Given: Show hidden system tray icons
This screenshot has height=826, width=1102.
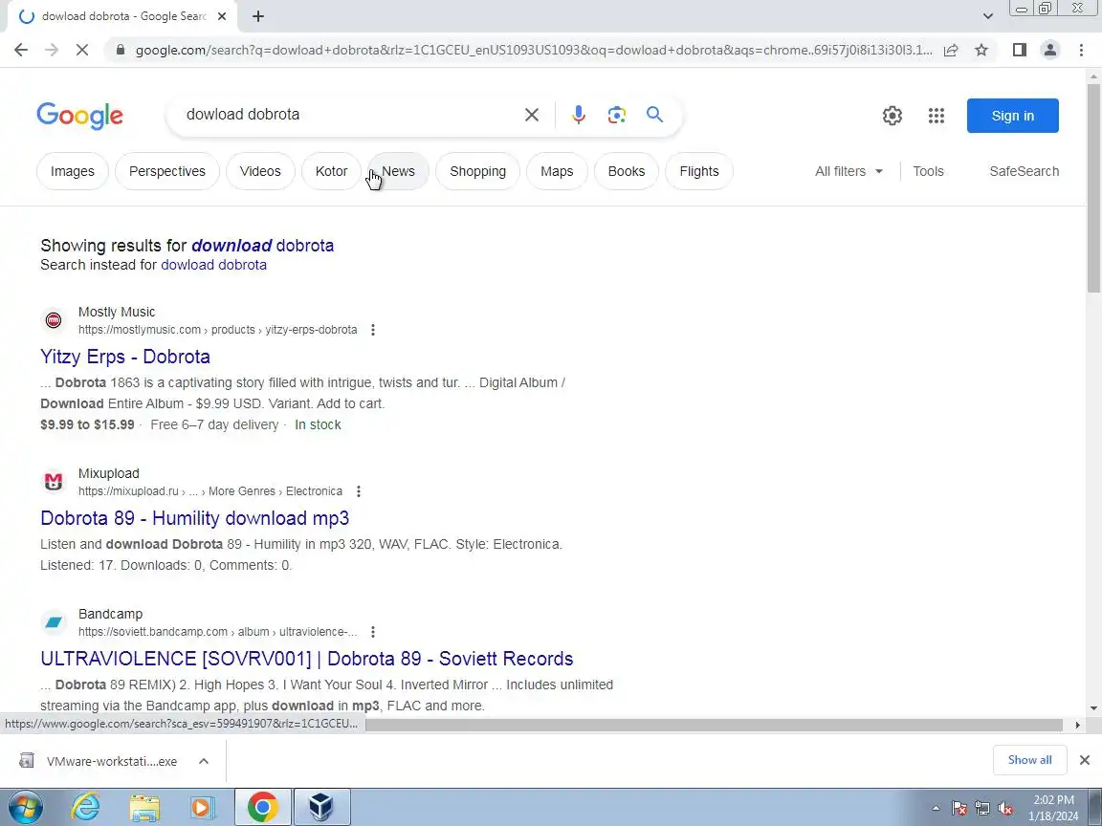Looking at the screenshot, I should 936,809.
